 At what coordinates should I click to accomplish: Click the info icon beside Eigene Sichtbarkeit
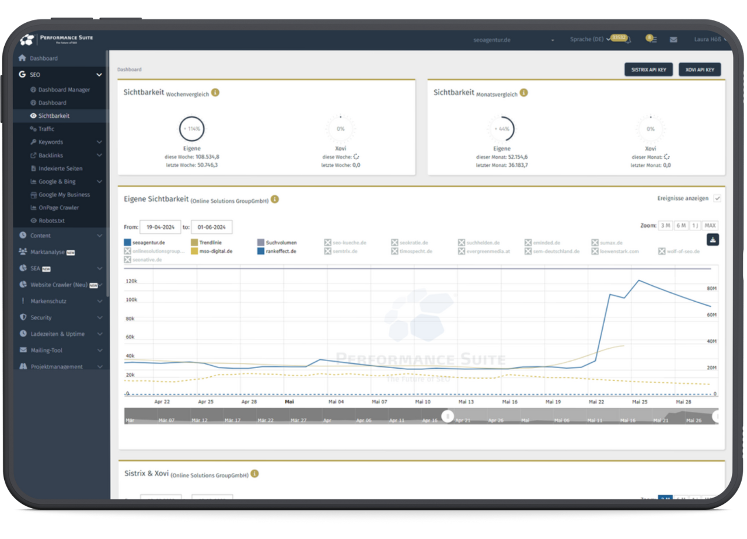275,199
